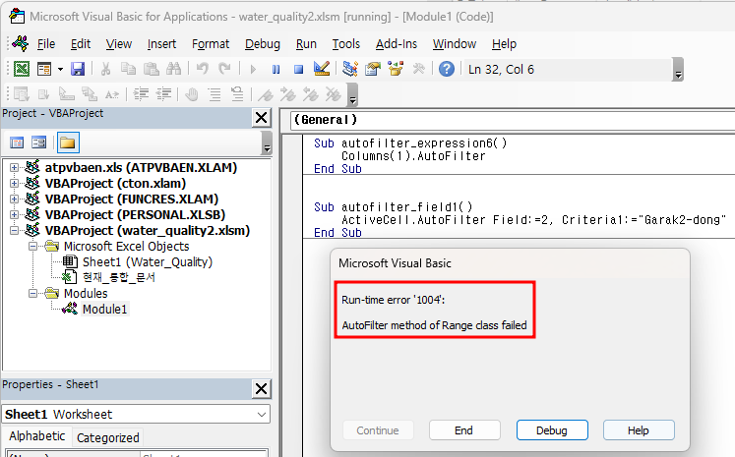Screen dimensions: 735x457
Task: Switch to the Categorized properties tab
Action: (108, 437)
